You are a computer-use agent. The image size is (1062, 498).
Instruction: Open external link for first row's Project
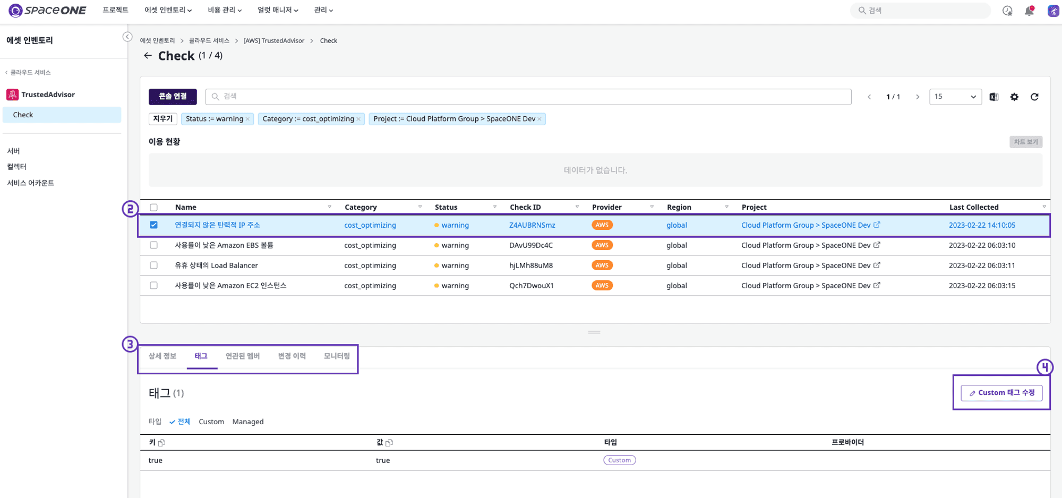[x=877, y=225]
